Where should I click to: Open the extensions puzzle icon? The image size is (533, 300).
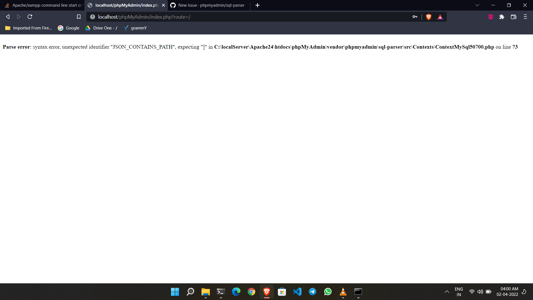(502, 17)
